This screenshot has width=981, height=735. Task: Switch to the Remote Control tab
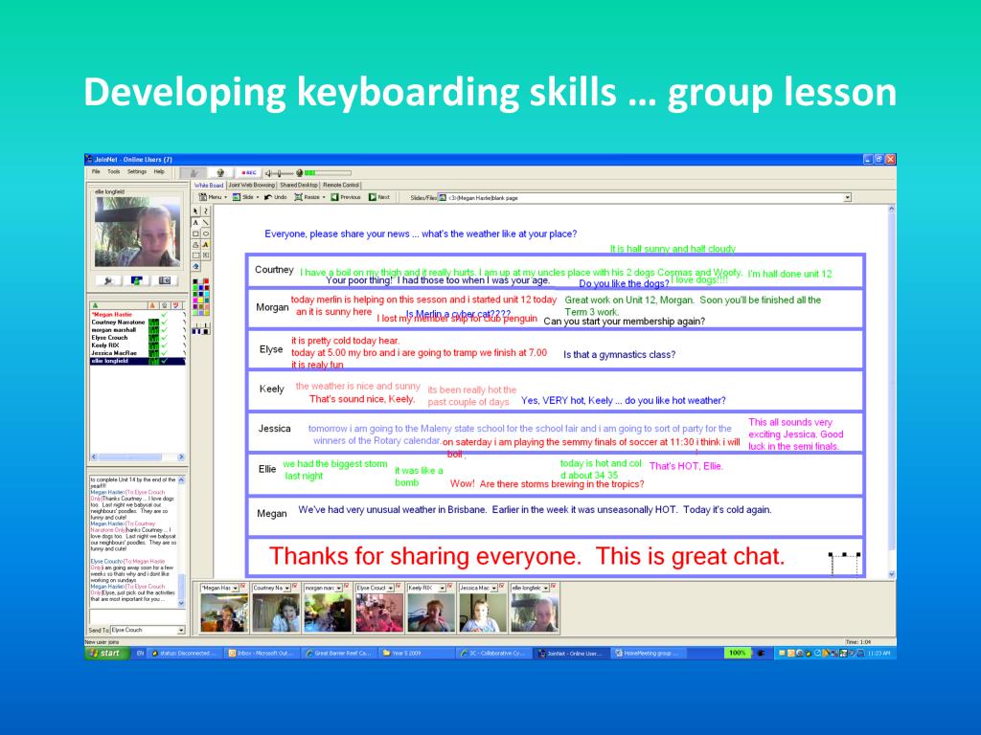pyautogui.click(x=341, y=185)
